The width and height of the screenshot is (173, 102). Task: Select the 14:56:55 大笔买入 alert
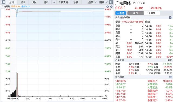144,81
